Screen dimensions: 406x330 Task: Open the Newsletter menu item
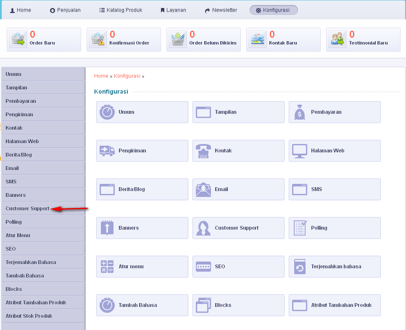221,10
